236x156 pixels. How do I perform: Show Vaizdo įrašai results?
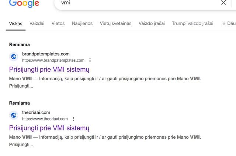[152, 23]
